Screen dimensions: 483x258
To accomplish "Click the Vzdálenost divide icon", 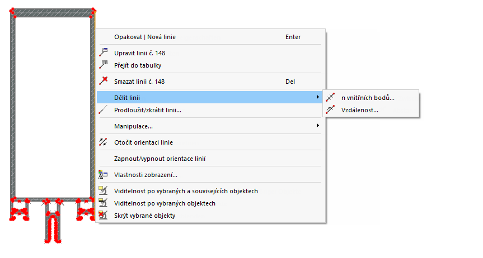I will coord(330,110).
